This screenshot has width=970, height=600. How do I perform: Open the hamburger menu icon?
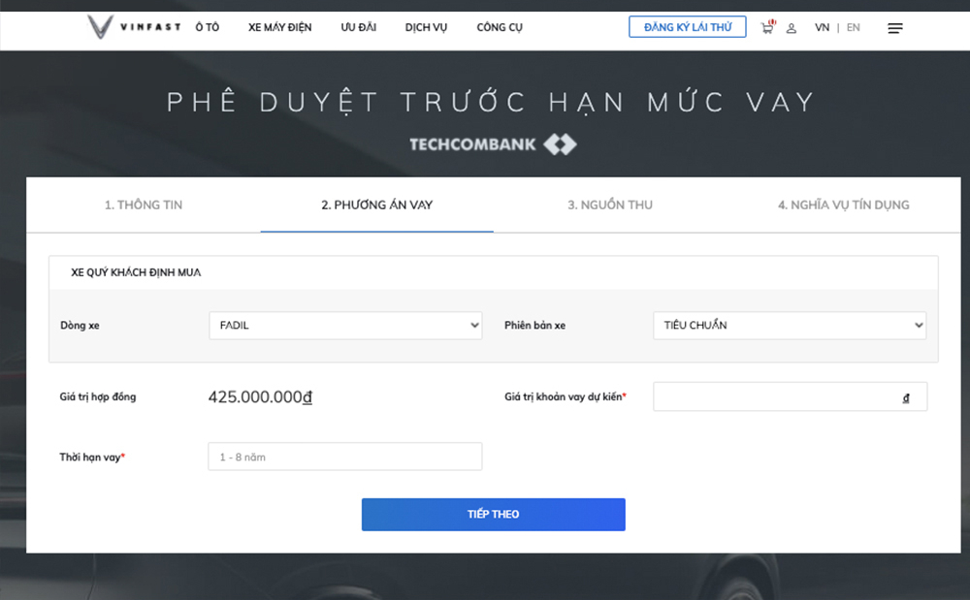(894, 28)
